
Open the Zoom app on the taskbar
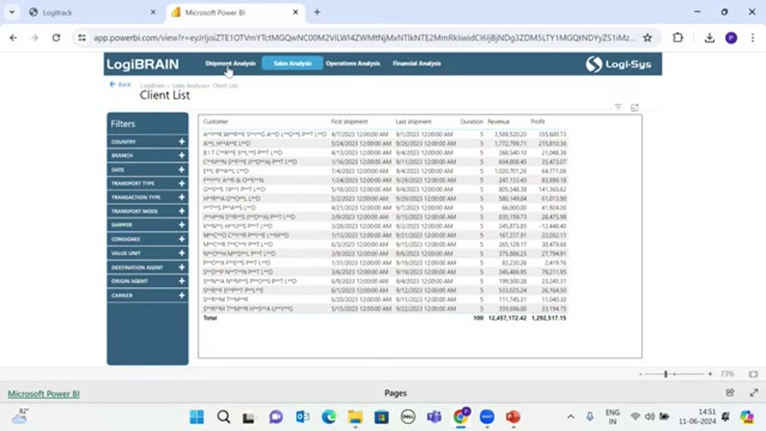(486, 417)
